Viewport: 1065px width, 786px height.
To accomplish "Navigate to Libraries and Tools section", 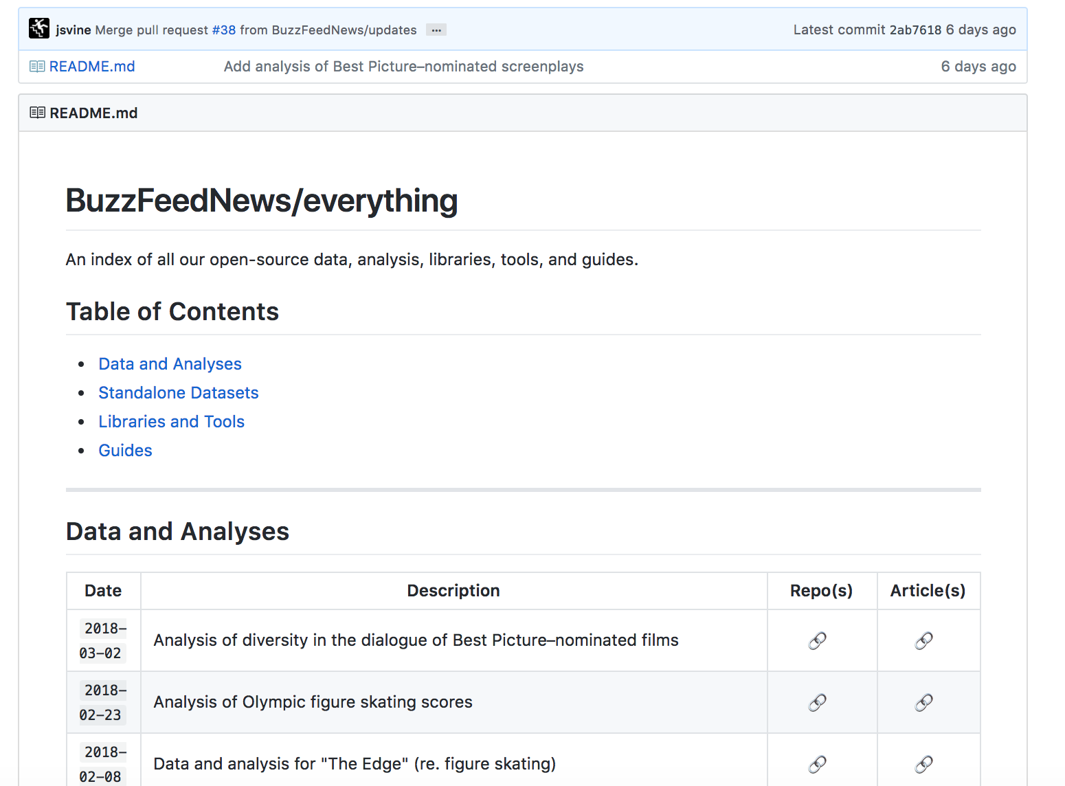I will click(x=171, y=422).
